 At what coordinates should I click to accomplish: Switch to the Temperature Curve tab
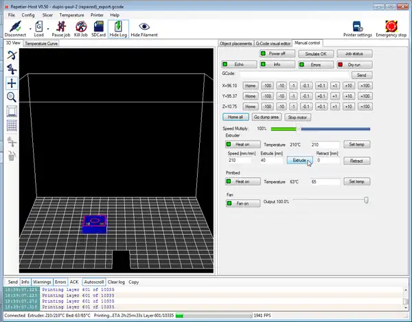(x=43, y=43)
